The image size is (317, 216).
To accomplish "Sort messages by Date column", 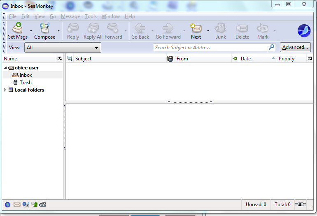I will [x=258, y=59].
